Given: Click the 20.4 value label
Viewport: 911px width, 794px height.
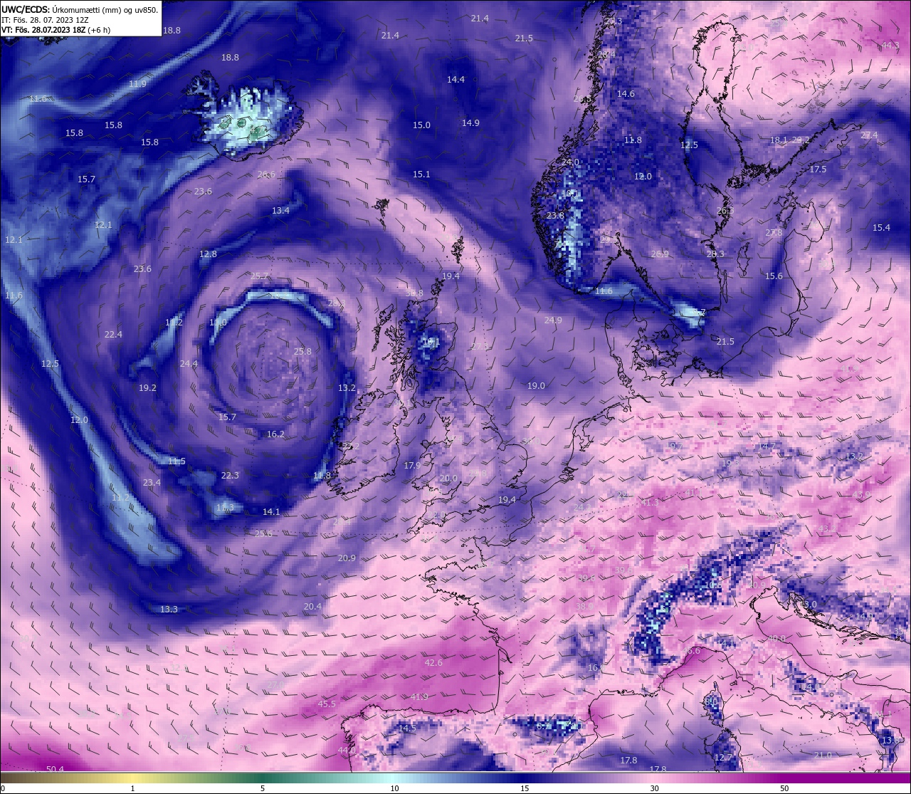Looking at the screenshot, I should click(312, 606).
